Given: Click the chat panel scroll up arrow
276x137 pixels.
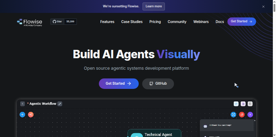Looking at the screenshot, I should click(255, 121).
